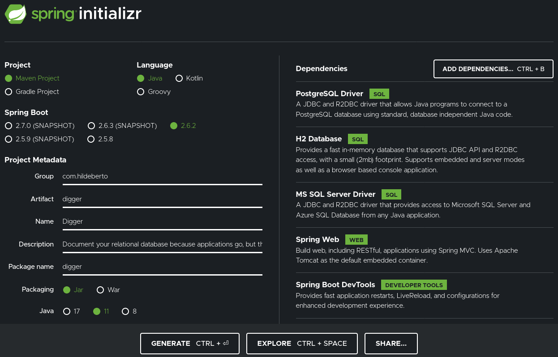Click the Dependencies section heading
The width and height of the screenshot is (558, 357).
click(322, 69)
